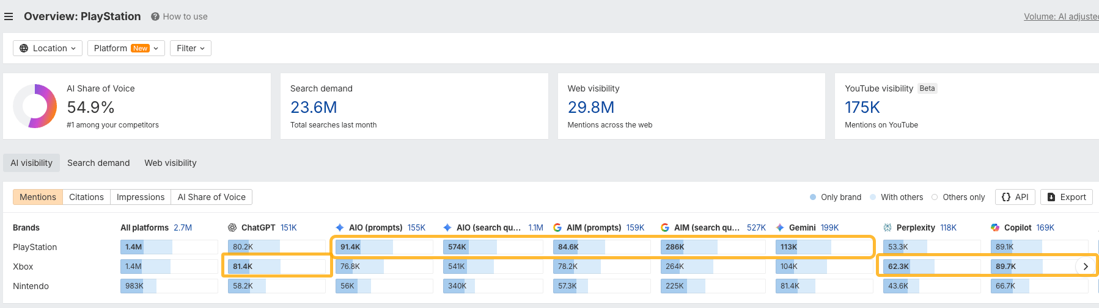The width and height of the screenshot is (1099, 308).
Task: Click the Volume: AI adjusted link
Action: [x=1061, y=16]
